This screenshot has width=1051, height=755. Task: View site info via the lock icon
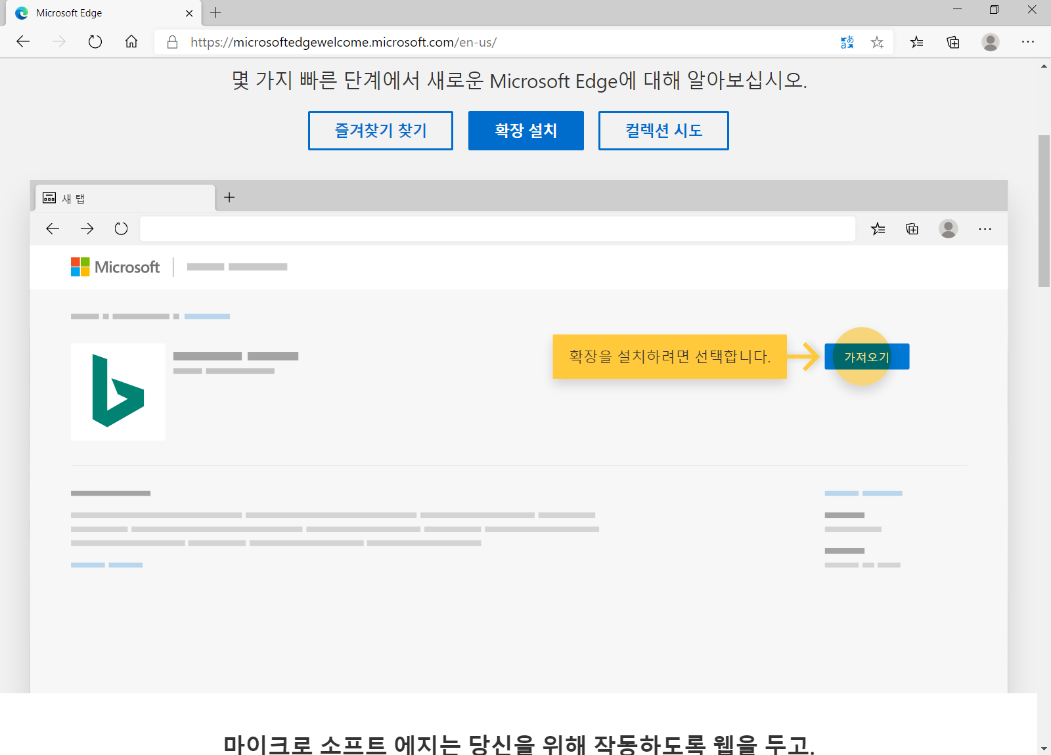coord(172,42)
